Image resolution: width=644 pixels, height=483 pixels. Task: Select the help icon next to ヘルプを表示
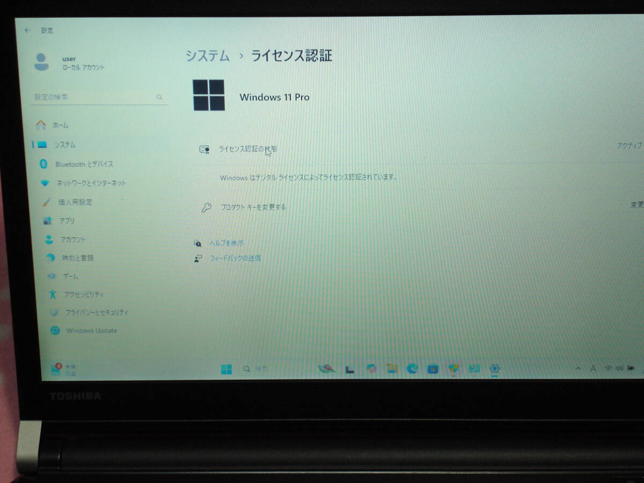(198, 243)
